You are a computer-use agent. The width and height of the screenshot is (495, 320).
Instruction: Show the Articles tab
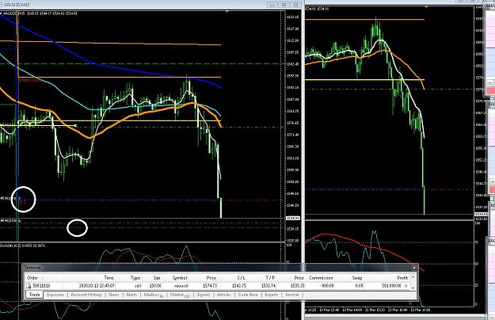coord(224,295)
